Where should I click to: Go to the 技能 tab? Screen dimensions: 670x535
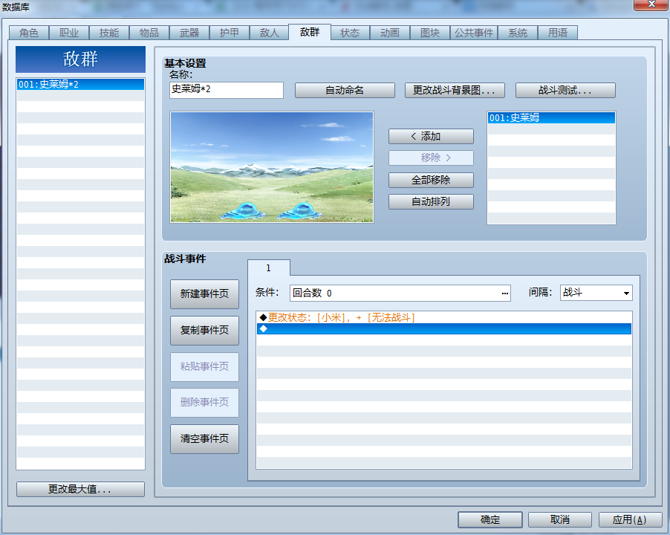tap(109, 33)
